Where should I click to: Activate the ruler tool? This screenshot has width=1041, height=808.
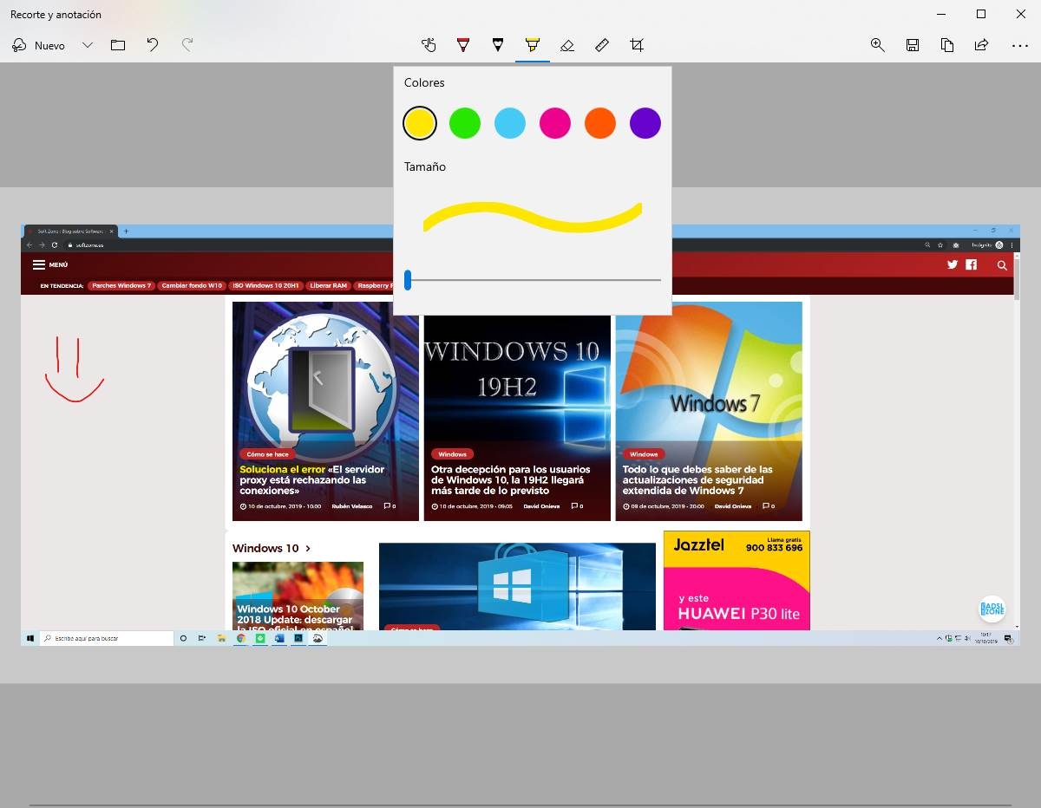point(602,45)
